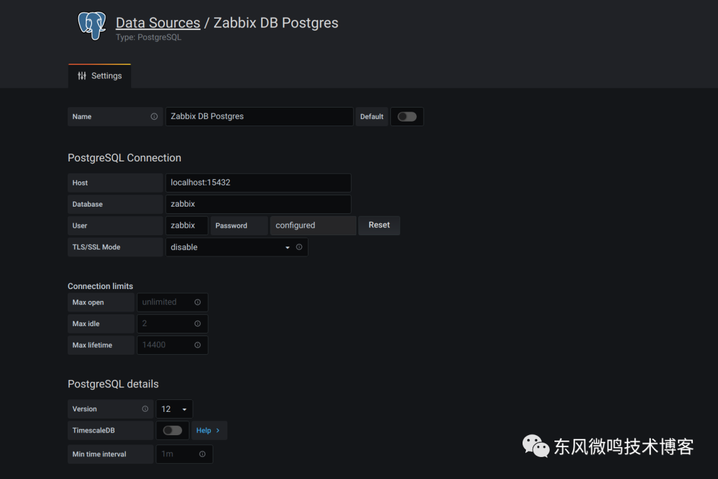Click the User input field
Screen dimensions: 718x479
(x=186, y=225)
